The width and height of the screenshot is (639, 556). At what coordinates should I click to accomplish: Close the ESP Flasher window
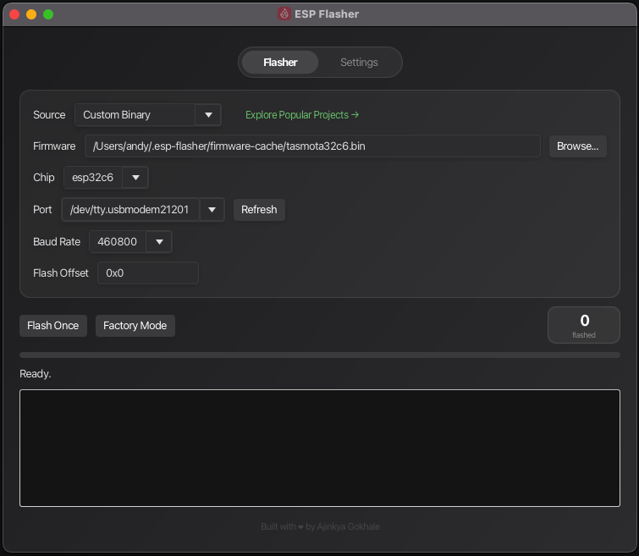[x=14, y=14]
